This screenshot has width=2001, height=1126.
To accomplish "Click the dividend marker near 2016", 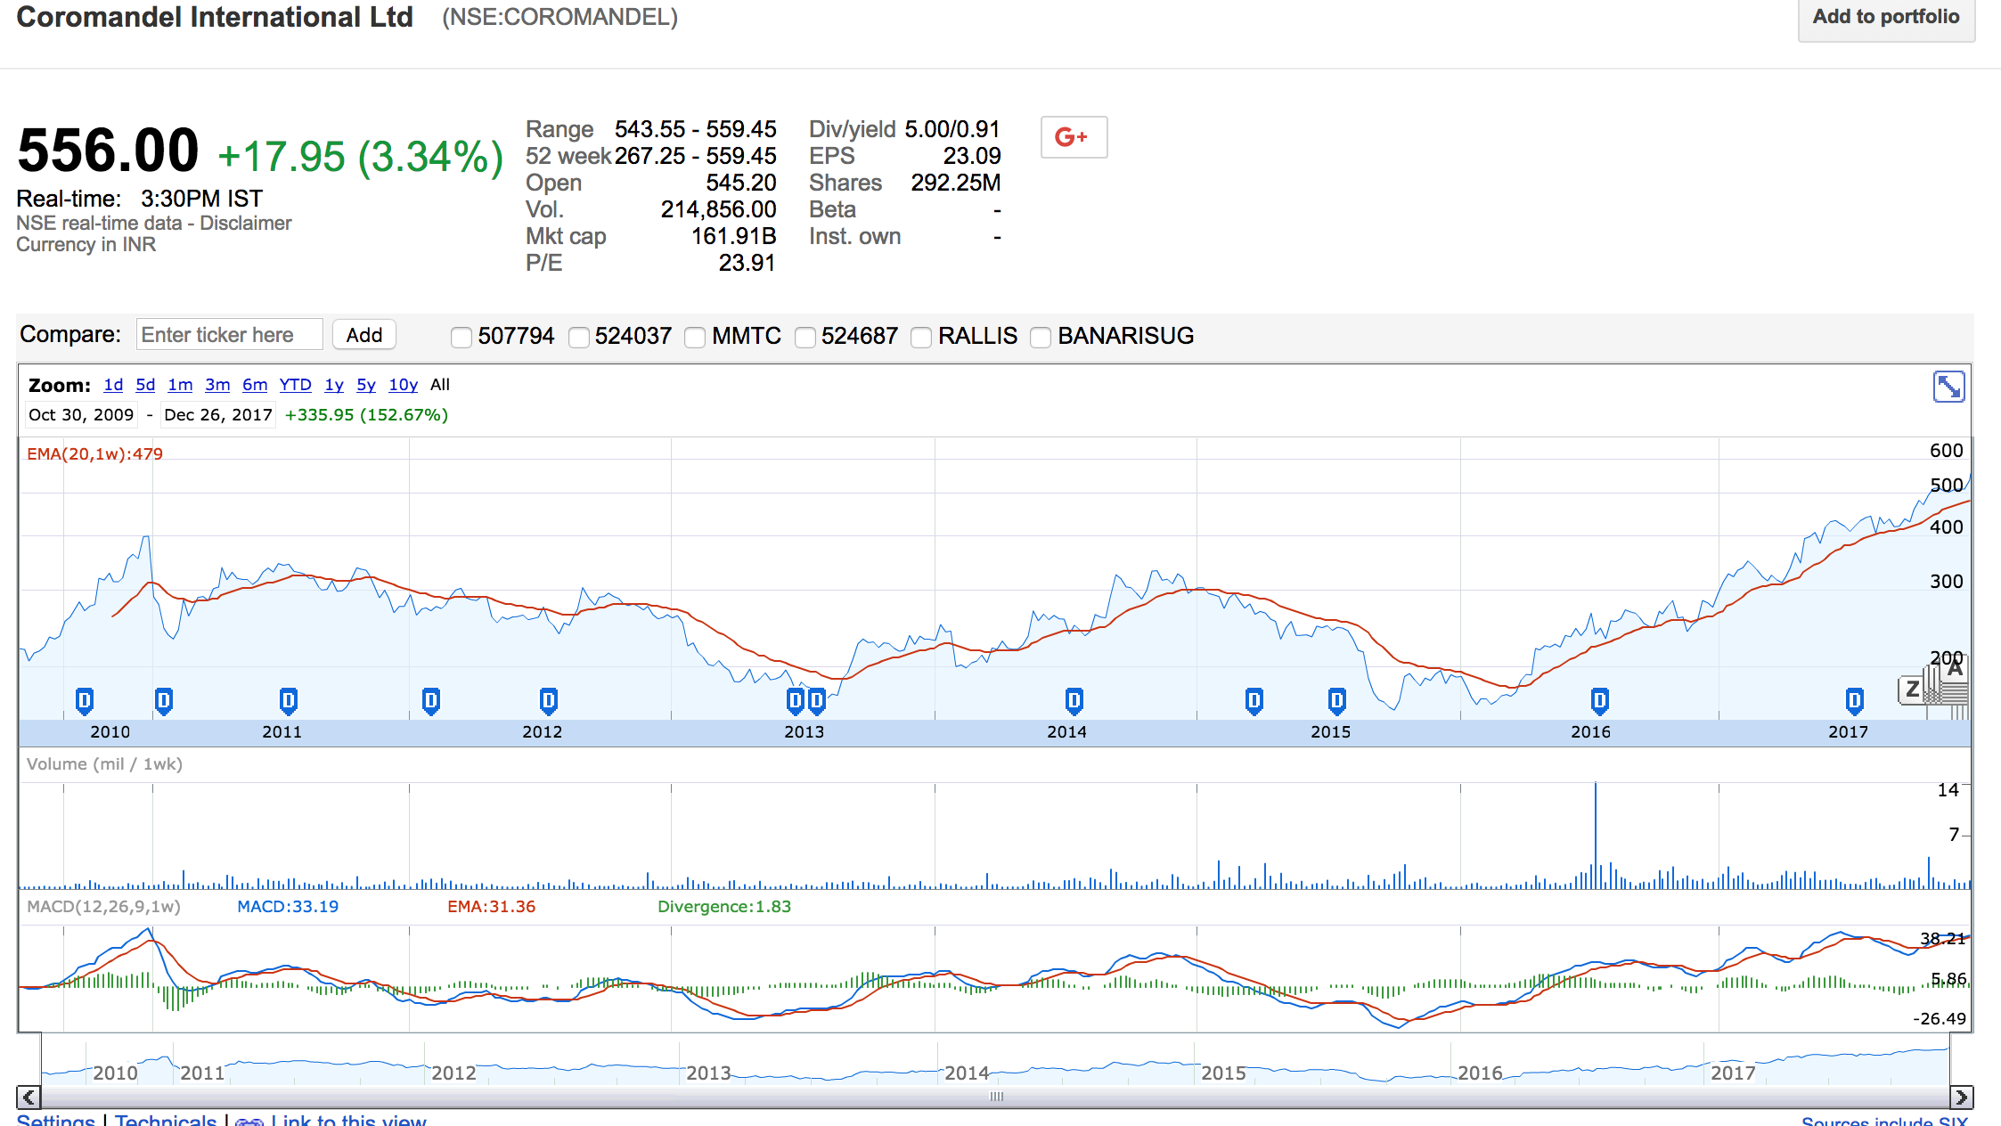I will point(1599,701).
